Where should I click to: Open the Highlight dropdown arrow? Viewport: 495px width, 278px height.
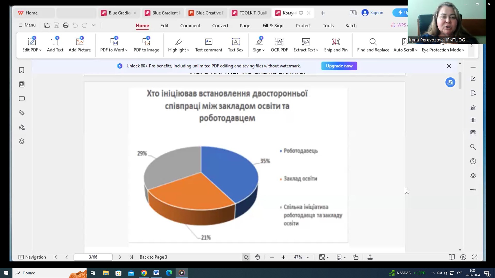point(188,50)
